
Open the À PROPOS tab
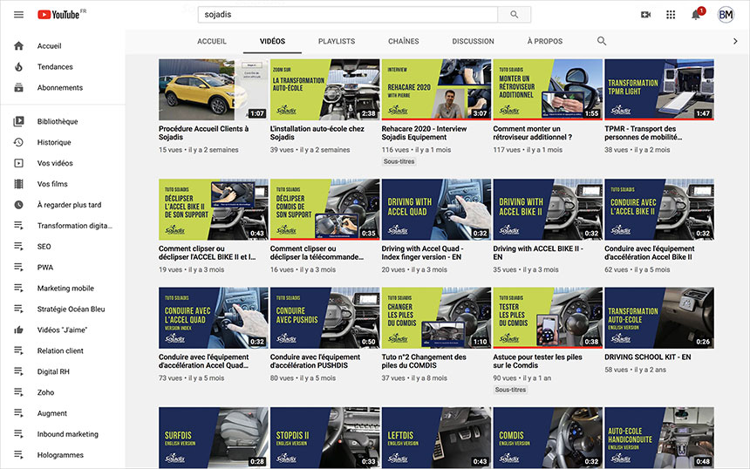pos(545,41)
